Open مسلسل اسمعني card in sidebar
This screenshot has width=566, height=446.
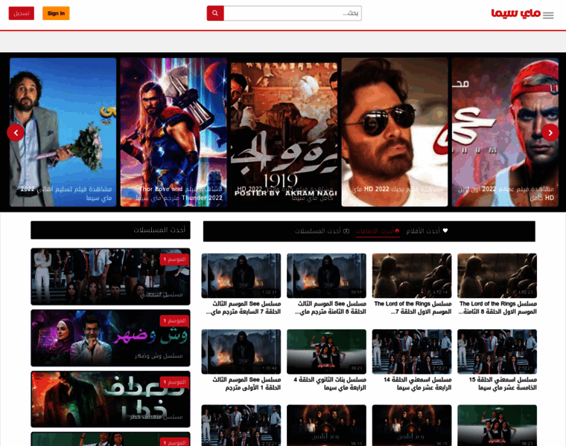coord(110,277)
